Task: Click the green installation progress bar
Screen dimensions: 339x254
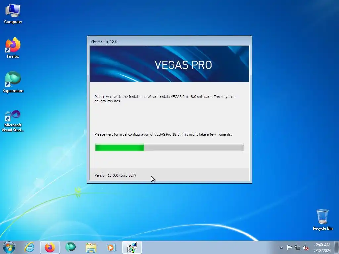Action: click(169, 147)
